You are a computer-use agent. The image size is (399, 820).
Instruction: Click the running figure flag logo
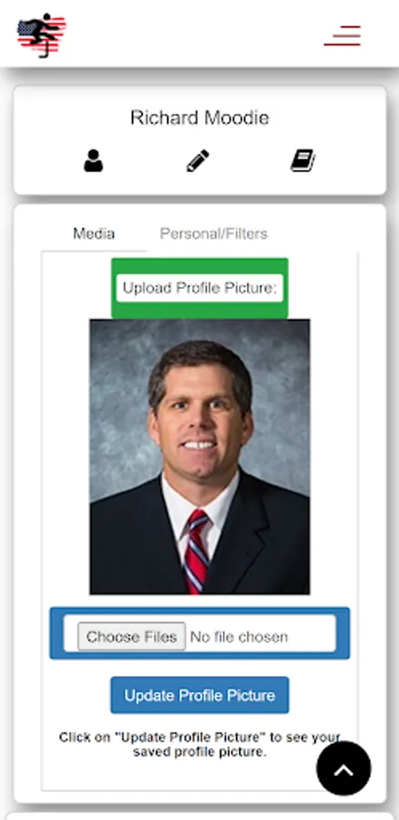(x=41, y=35)
